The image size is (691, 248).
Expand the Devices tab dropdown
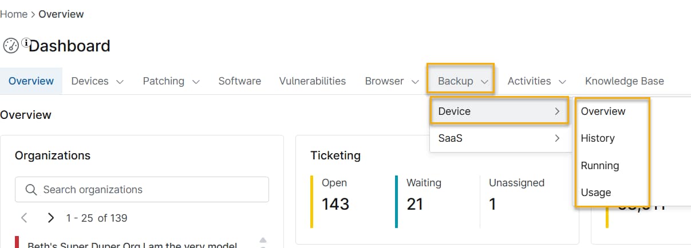[97, 81]
